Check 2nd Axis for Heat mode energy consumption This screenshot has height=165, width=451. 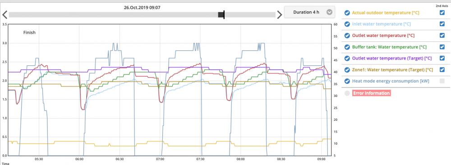tap(442, 81)
